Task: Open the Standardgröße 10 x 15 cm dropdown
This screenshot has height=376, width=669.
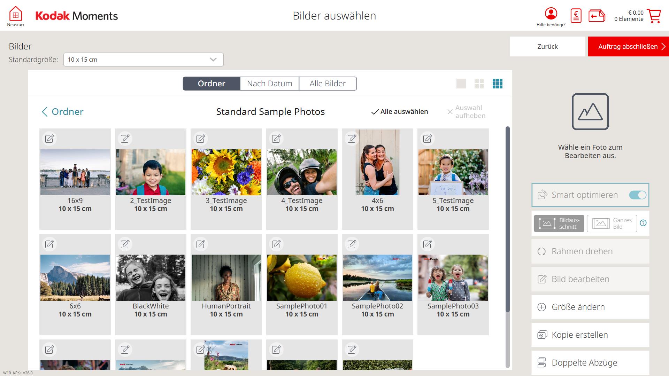Action: click(x=143, y=60)
